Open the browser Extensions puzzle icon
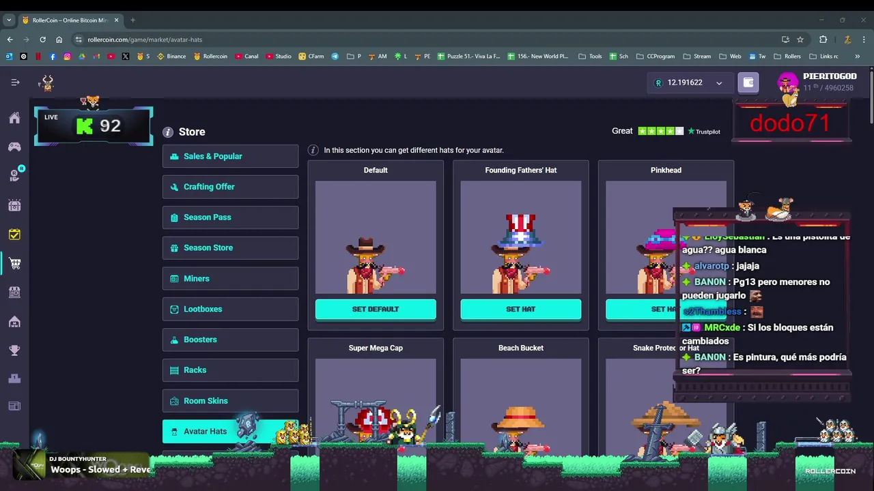This screenshot has width=874, height=491. 823,40
